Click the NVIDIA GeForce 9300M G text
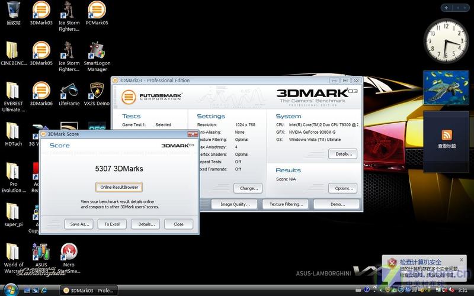474x296 pixels. [x=312, y=132]
